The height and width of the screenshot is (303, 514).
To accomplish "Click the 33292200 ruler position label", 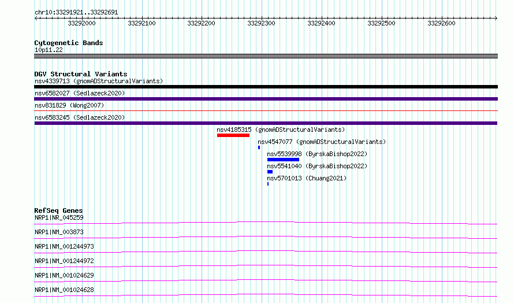I will pyautogui.click(x=202, y=23).
